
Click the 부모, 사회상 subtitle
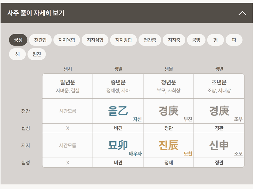pos(169,90)
